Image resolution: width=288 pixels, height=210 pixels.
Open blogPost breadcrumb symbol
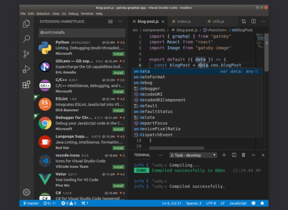(x=242, y=30)
